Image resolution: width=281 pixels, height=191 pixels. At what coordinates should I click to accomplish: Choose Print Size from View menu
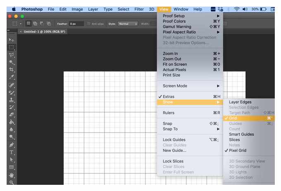coord(190,75)
